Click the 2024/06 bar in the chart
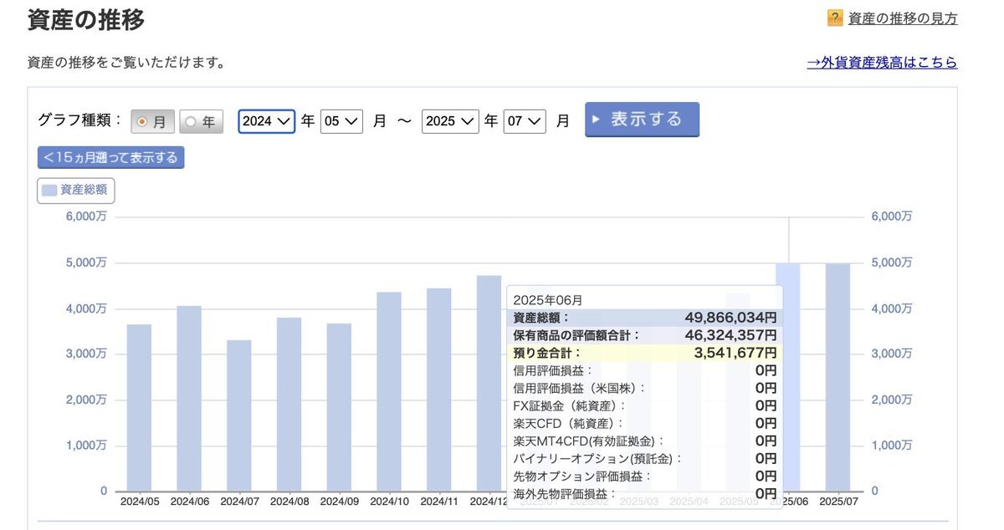The width and height of the screenshot is (1004, 530). coord(189,398)
